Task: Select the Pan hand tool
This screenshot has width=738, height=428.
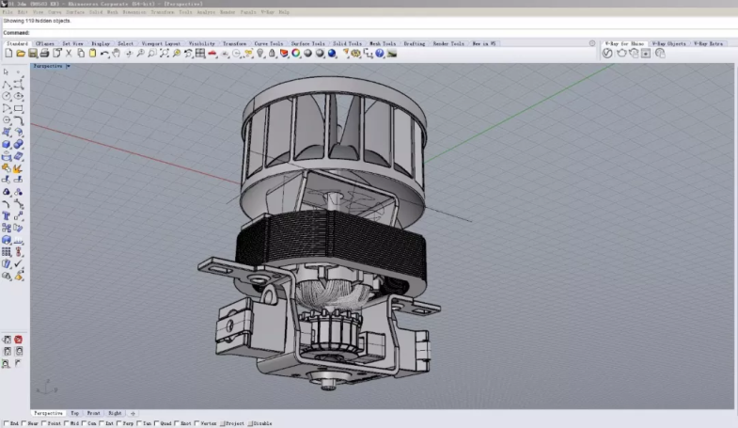Action: click(x=116, y=54)
